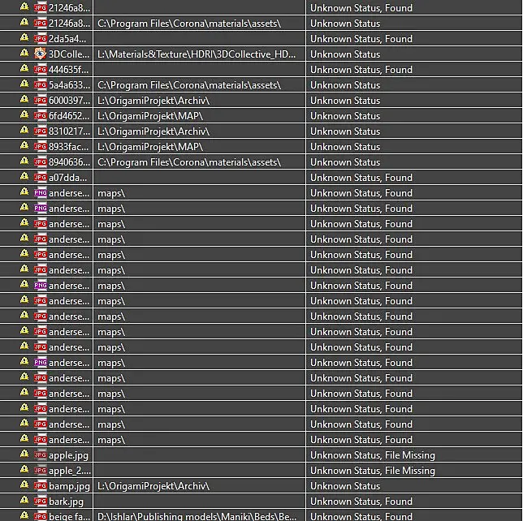Select the bark.jpg file name
The height and width of the screenshot is (521, 523).
[66, 502]
